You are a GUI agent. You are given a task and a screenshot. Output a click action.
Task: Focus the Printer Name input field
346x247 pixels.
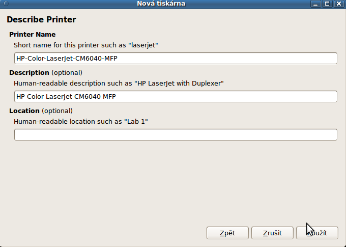(x=176, y=58)
